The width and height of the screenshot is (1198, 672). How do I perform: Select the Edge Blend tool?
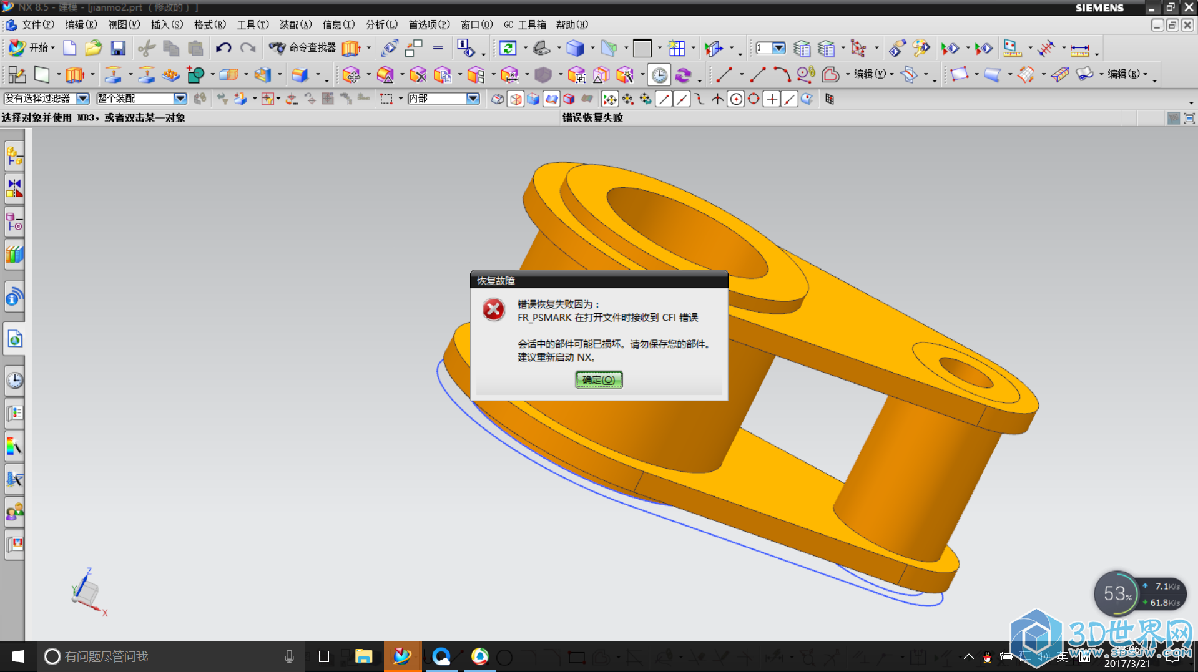tap(300, 75)
